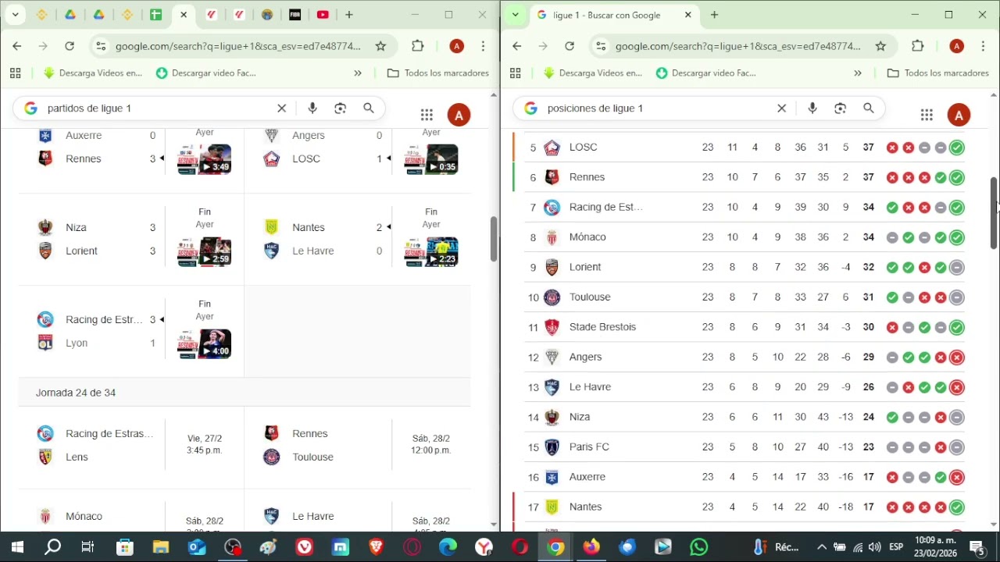Switch to YouTube tab in left window
This screenshot has height=562, width=1000.
323,15
